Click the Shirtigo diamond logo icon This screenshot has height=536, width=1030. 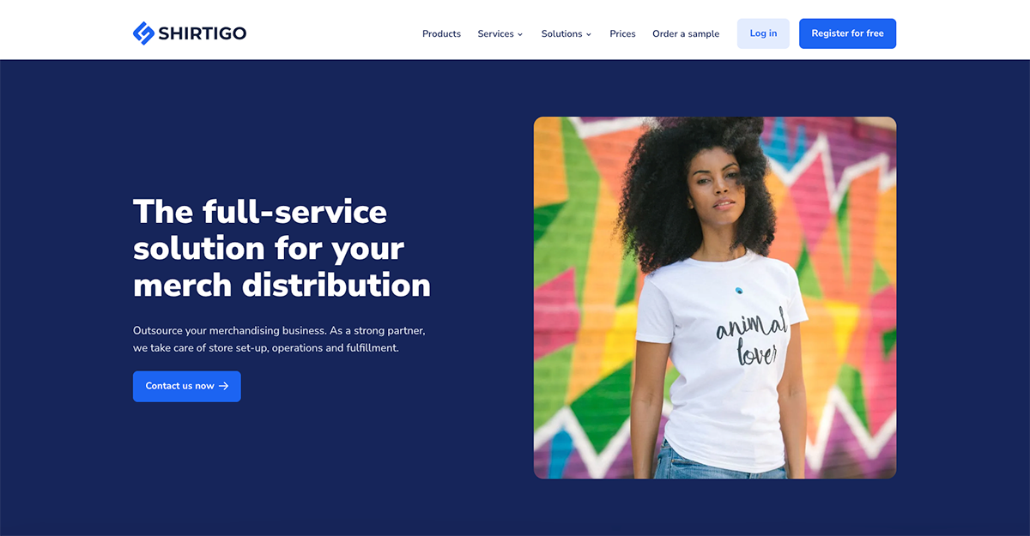point(143,33)
